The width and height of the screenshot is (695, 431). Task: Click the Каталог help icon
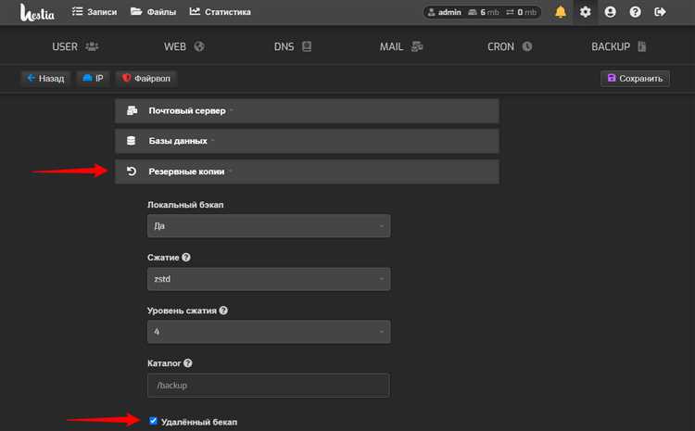coord(188,363)
